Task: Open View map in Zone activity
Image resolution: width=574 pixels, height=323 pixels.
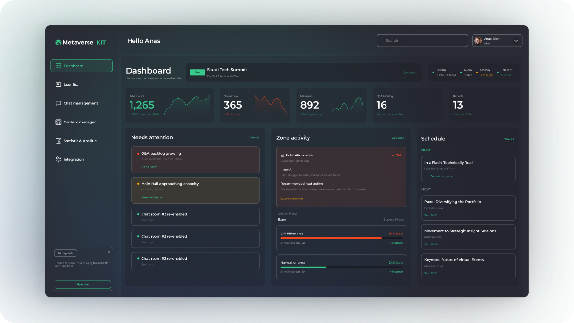Action: 397,138
